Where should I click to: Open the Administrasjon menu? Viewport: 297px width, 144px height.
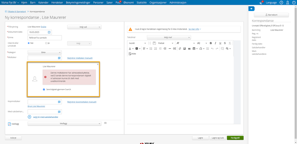[x=178, y=2]
